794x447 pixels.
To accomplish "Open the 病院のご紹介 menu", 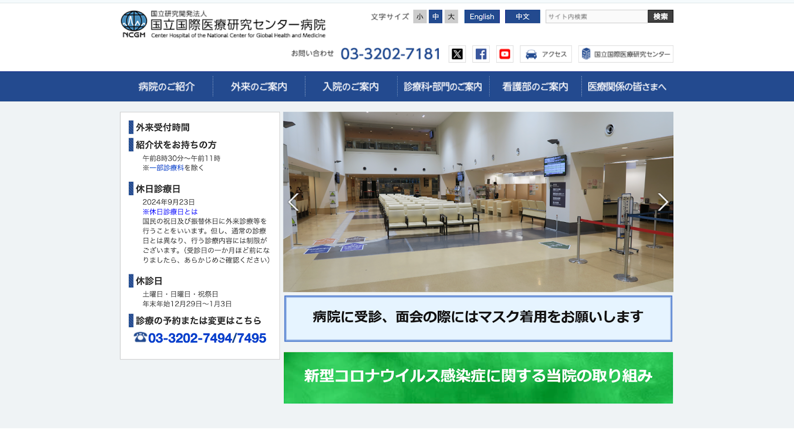I will pyautogui.click(x=167, y=87).
